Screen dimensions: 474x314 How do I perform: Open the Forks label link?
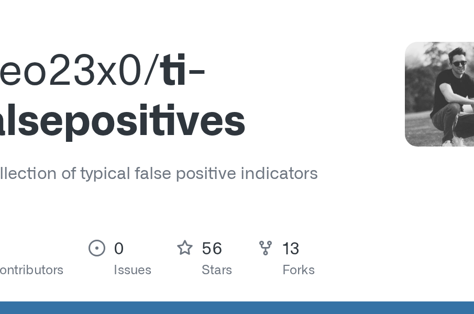click(x=299, y=270)
